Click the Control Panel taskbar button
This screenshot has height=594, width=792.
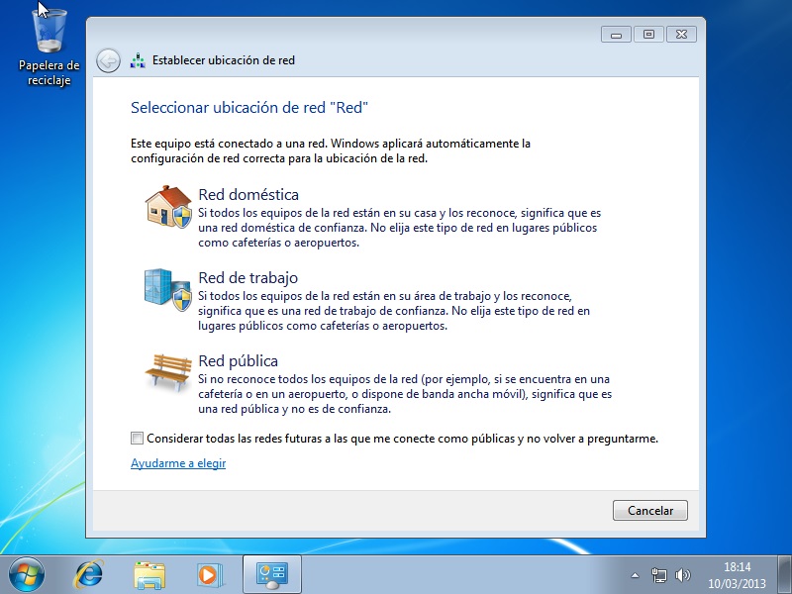(271, 574)
